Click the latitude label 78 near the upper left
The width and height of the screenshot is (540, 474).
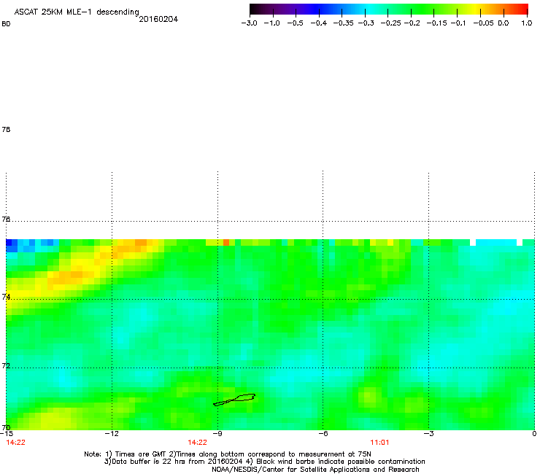[6, 129]
